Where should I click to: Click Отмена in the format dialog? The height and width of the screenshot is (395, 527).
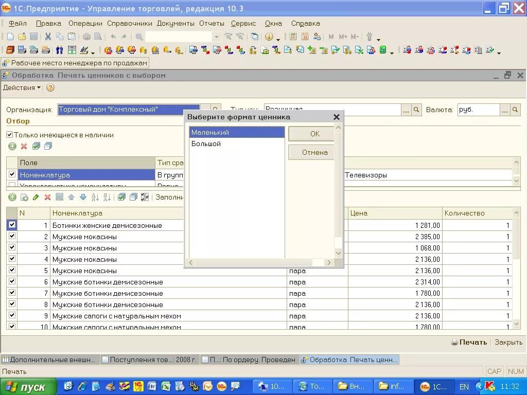311,152
